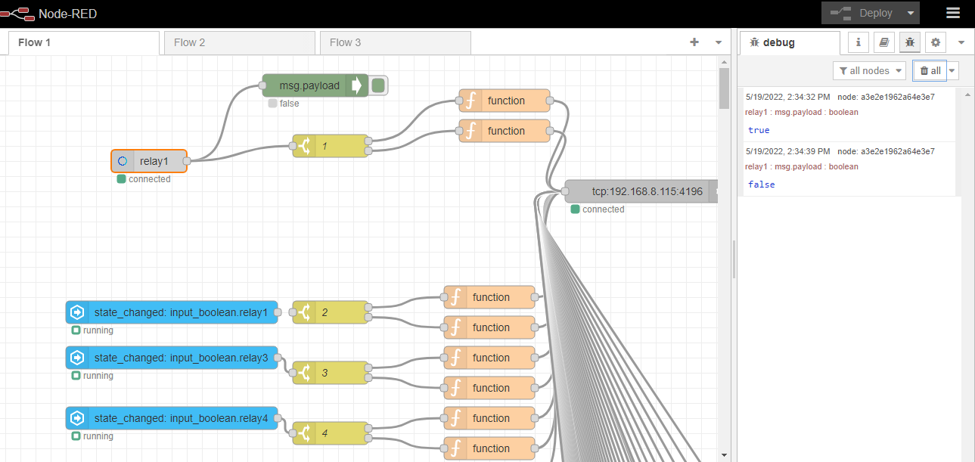Click the Deploy button
The image size is (975, 462).
click(862, 13)
